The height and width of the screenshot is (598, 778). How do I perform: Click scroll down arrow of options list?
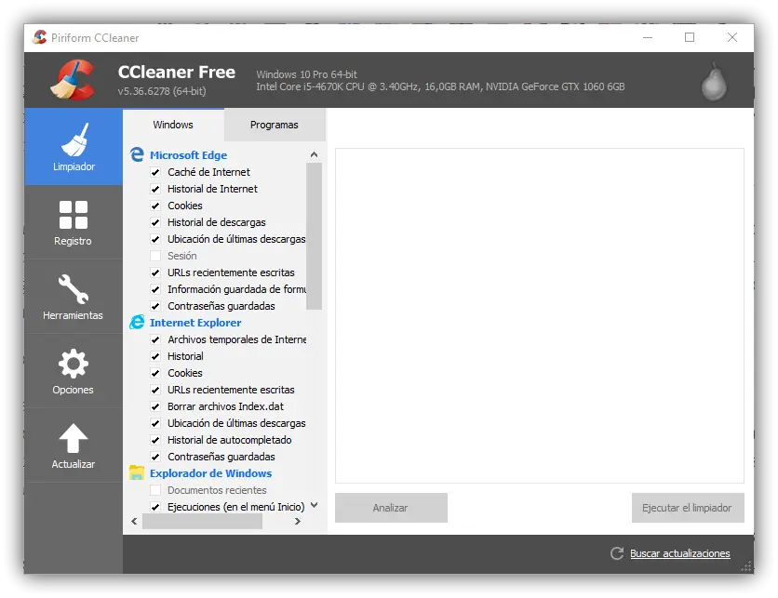(314, 505)
